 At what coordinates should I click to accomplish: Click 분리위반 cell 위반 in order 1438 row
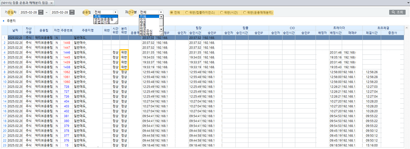pos(124,67)
